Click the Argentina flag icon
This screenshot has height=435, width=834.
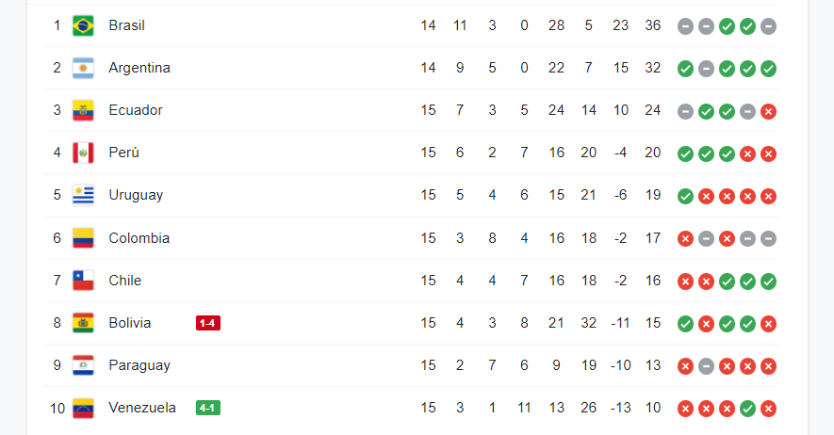(83, 68)
